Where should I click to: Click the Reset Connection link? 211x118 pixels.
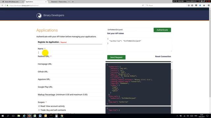[163, 56]
